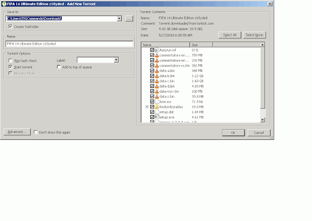Screen dimensions: 312x221
Task: Sort files by the Name column header
Action: click(166, 45)
